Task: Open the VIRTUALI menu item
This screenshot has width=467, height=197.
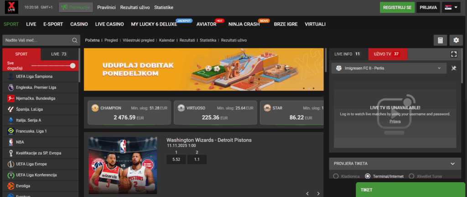Action: coord(315,25)
